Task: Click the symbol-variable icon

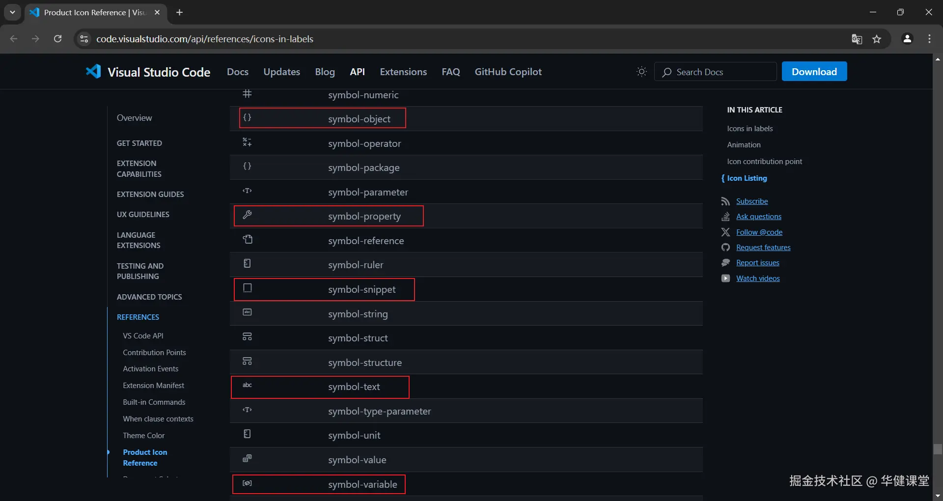Action: [x=247, y=483]
